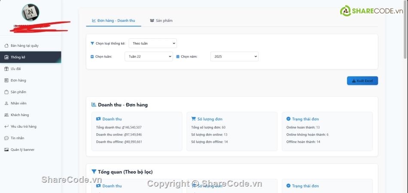
Task: Click the person icon beside Nhân viên
Action: 6,104
